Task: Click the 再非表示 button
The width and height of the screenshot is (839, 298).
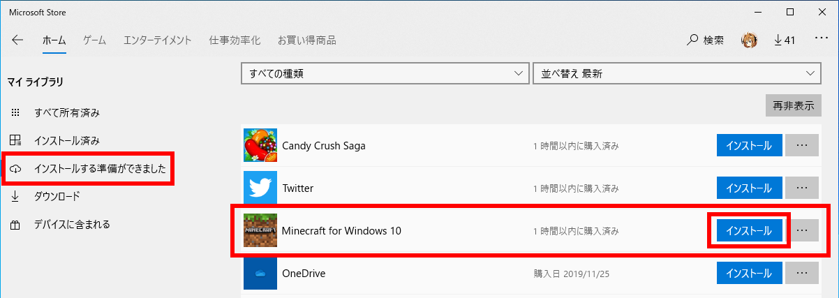Action: click(x=793, y=106)
